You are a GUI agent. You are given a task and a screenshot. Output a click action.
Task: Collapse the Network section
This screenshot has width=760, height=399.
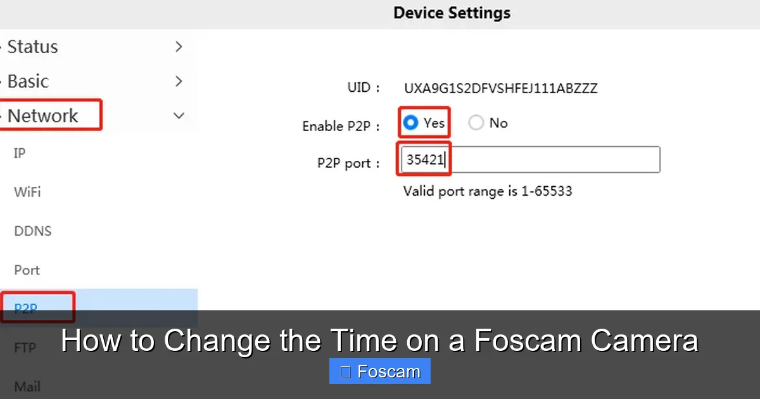(179, 116)
